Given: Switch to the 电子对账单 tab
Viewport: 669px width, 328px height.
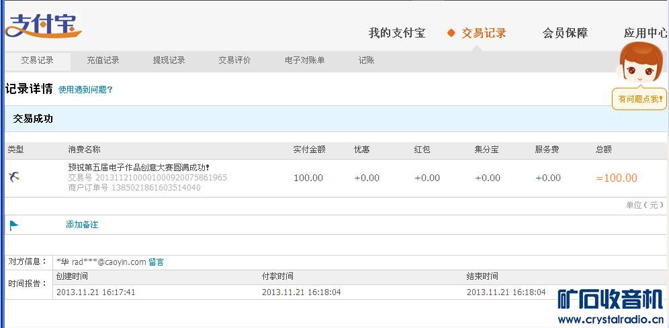Looking at the screenshot, I should [x=304, y=60].
